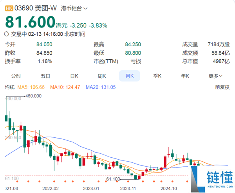Click the trading time 02-13 14:16:00
Screen dimensions: 235x193
pyautogui.click(x=45, y=34)
